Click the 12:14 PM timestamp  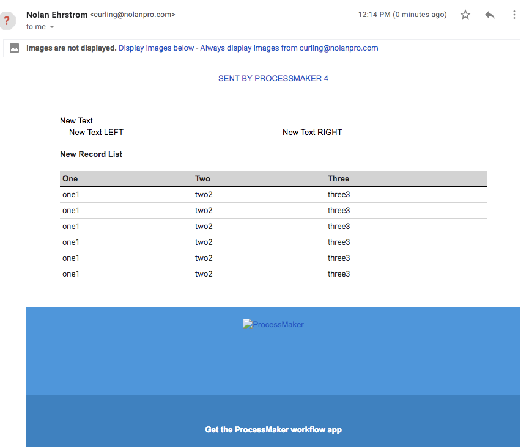[402, 15]
